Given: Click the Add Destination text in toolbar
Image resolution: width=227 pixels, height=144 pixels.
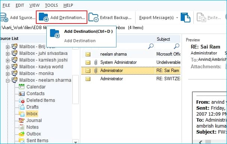Looking at the screenshot, I should [x=68, y=18].
